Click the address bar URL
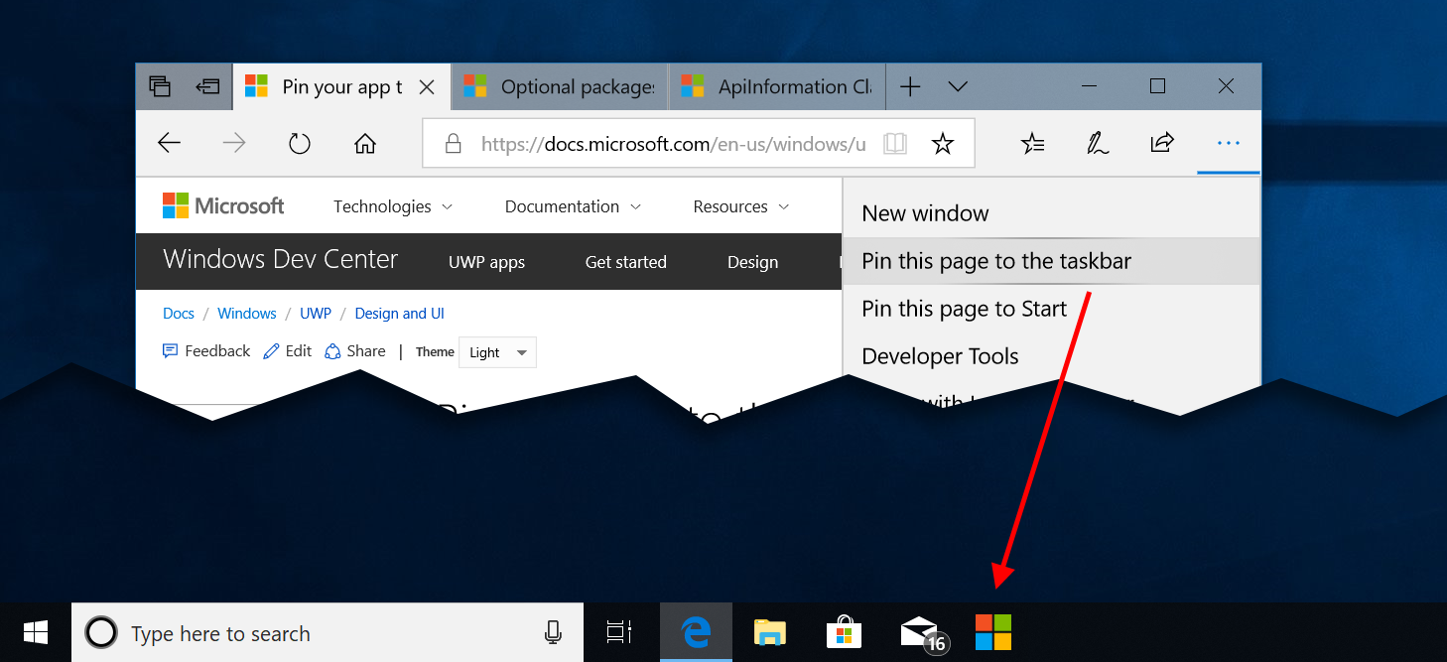This screenshot has width=1447, height=662. click(673, 144)
